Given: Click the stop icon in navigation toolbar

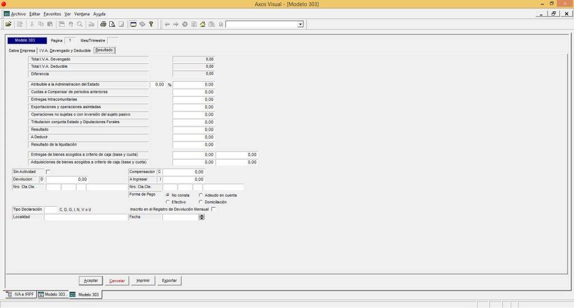Looking at the screenshot, I should [x=185, y=24].
